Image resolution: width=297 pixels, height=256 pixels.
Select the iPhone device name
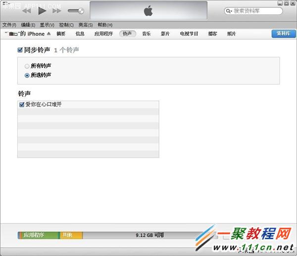tap(25, 34)
